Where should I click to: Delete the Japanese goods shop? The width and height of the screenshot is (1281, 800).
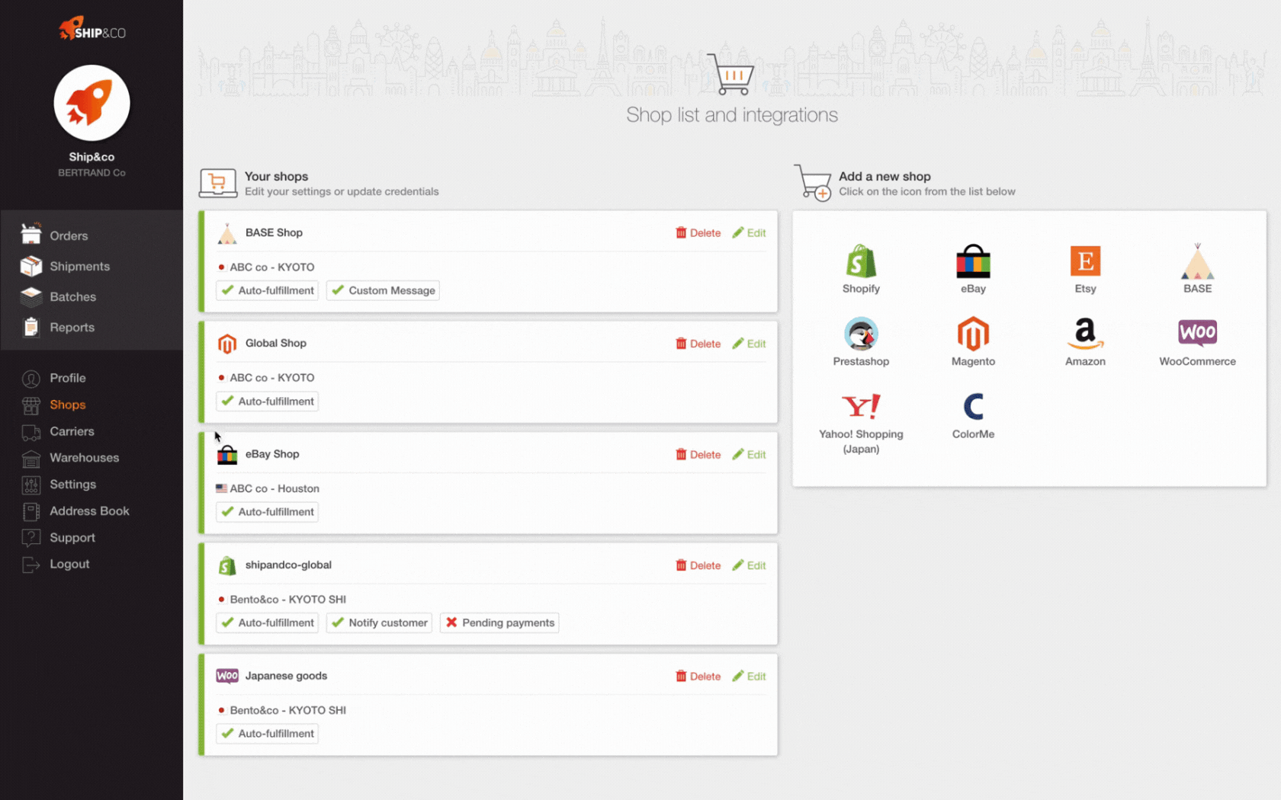tap(698, 677)
